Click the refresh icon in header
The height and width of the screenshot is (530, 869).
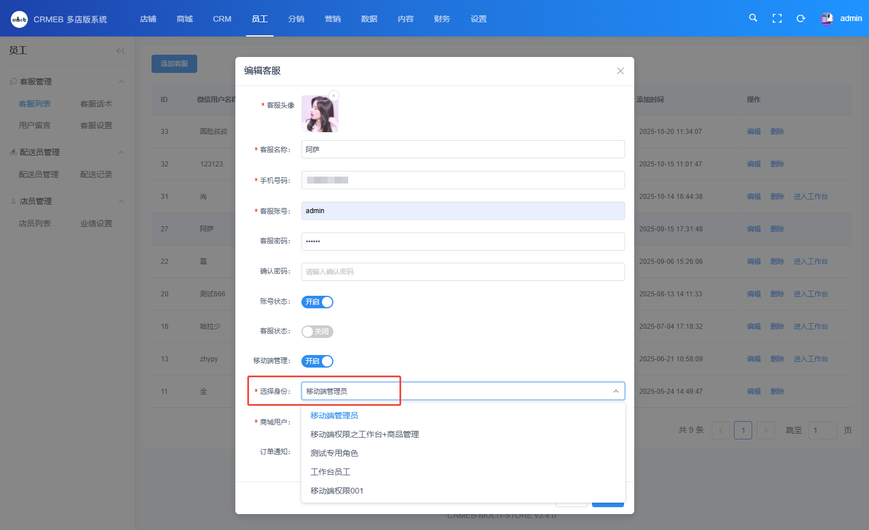801,18
